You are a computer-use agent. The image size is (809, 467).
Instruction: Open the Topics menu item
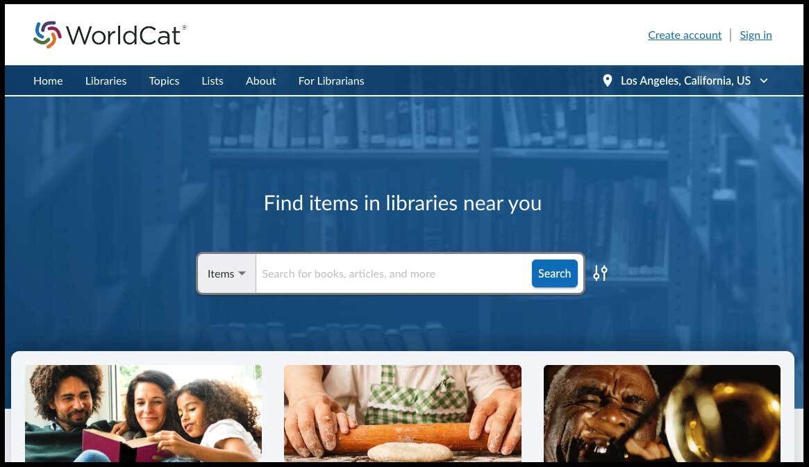(x=164, y=81)
